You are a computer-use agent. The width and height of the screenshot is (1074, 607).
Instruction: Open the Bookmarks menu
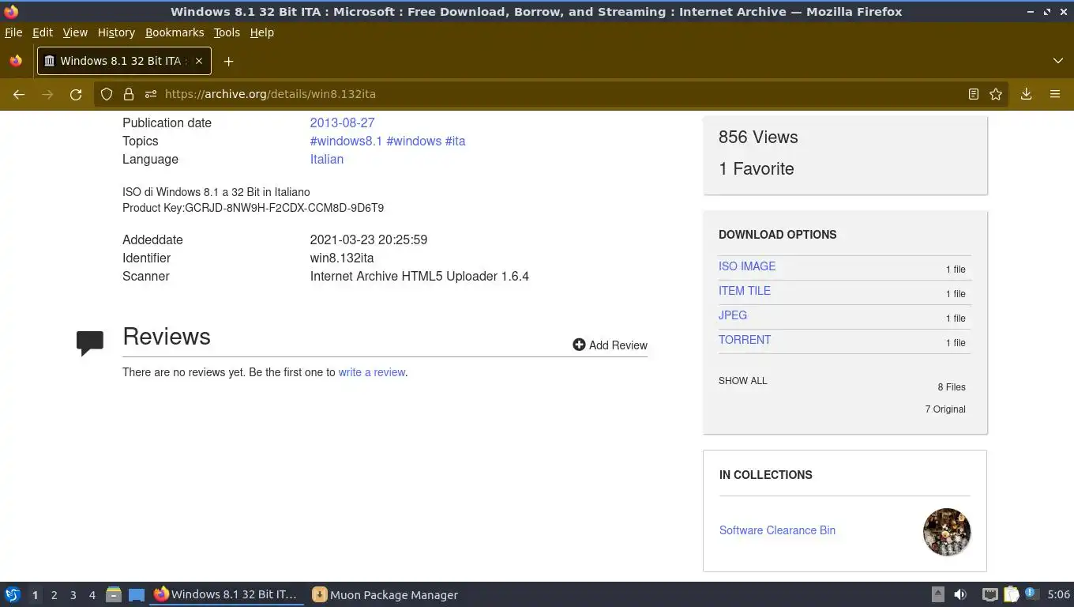[175, 32]
